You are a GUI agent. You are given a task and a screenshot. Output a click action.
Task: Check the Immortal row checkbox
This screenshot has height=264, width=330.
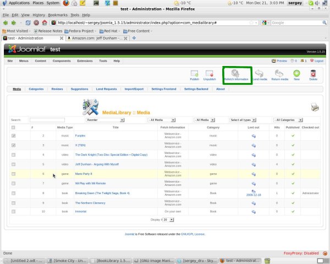coord(13,211)
